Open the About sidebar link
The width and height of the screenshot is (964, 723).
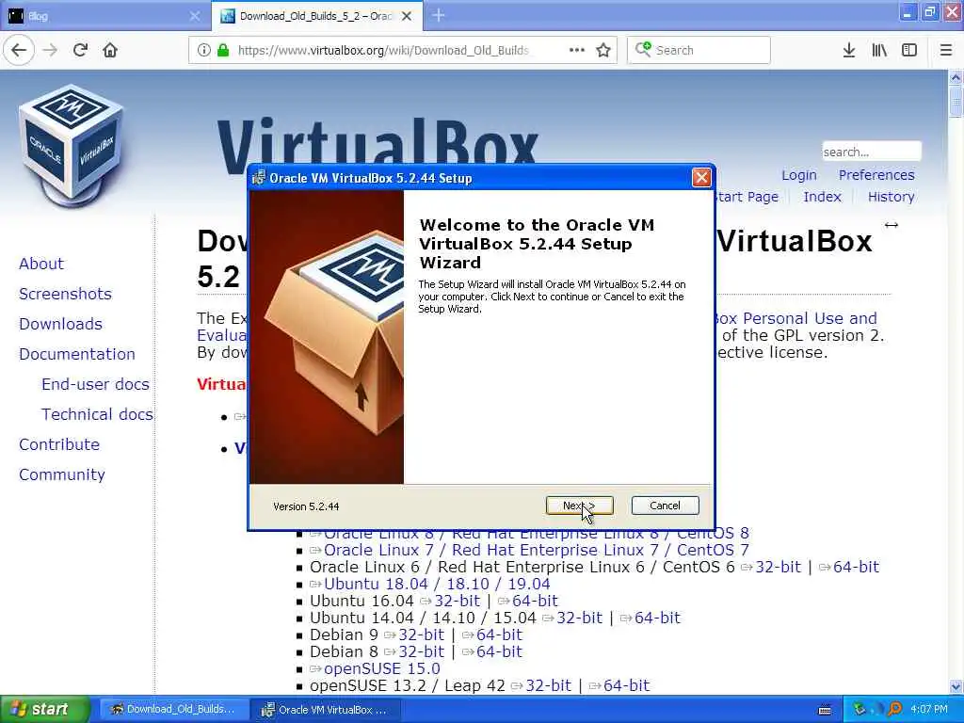[41, 264]
